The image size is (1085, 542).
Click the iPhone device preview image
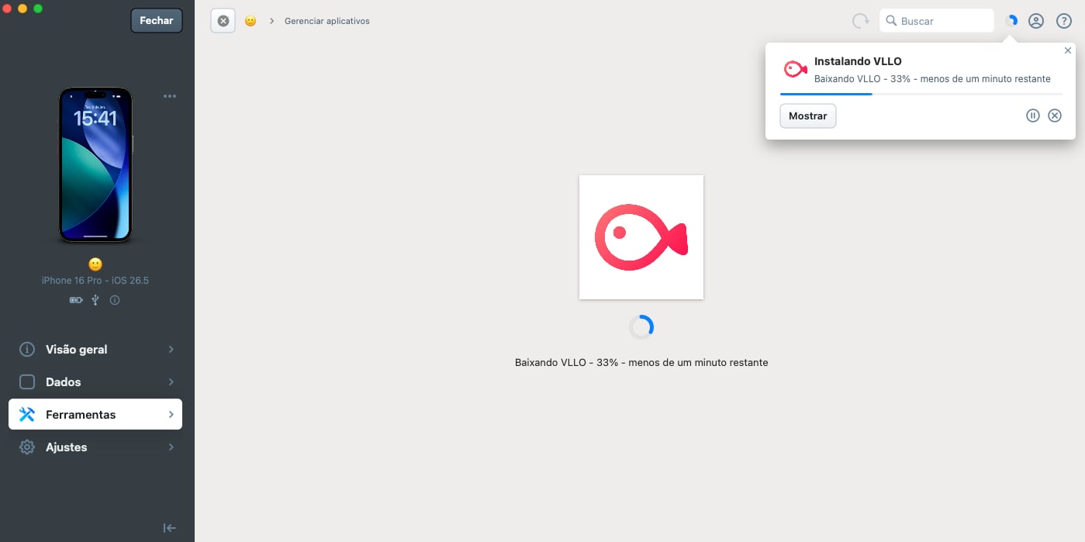(95, 164)
